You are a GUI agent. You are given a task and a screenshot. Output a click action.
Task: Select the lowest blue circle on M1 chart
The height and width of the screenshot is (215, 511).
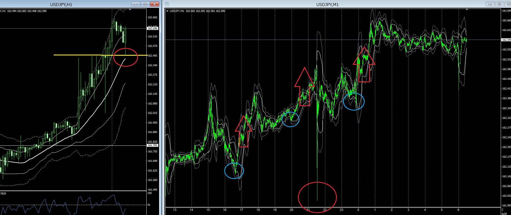click(234, 171)
